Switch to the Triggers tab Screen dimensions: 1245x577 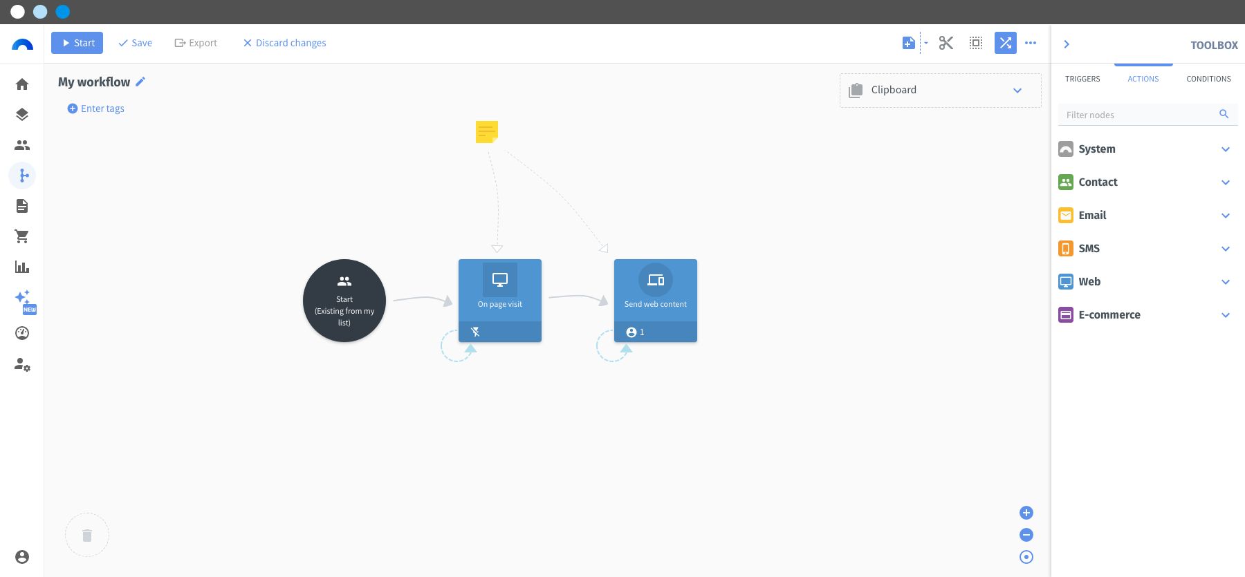(1082, 79)
